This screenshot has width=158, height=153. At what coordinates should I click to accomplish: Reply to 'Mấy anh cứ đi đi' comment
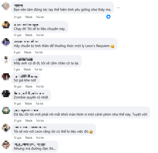(38, 69)
